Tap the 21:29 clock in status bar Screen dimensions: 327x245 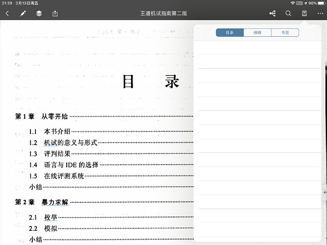pos(7,3)
